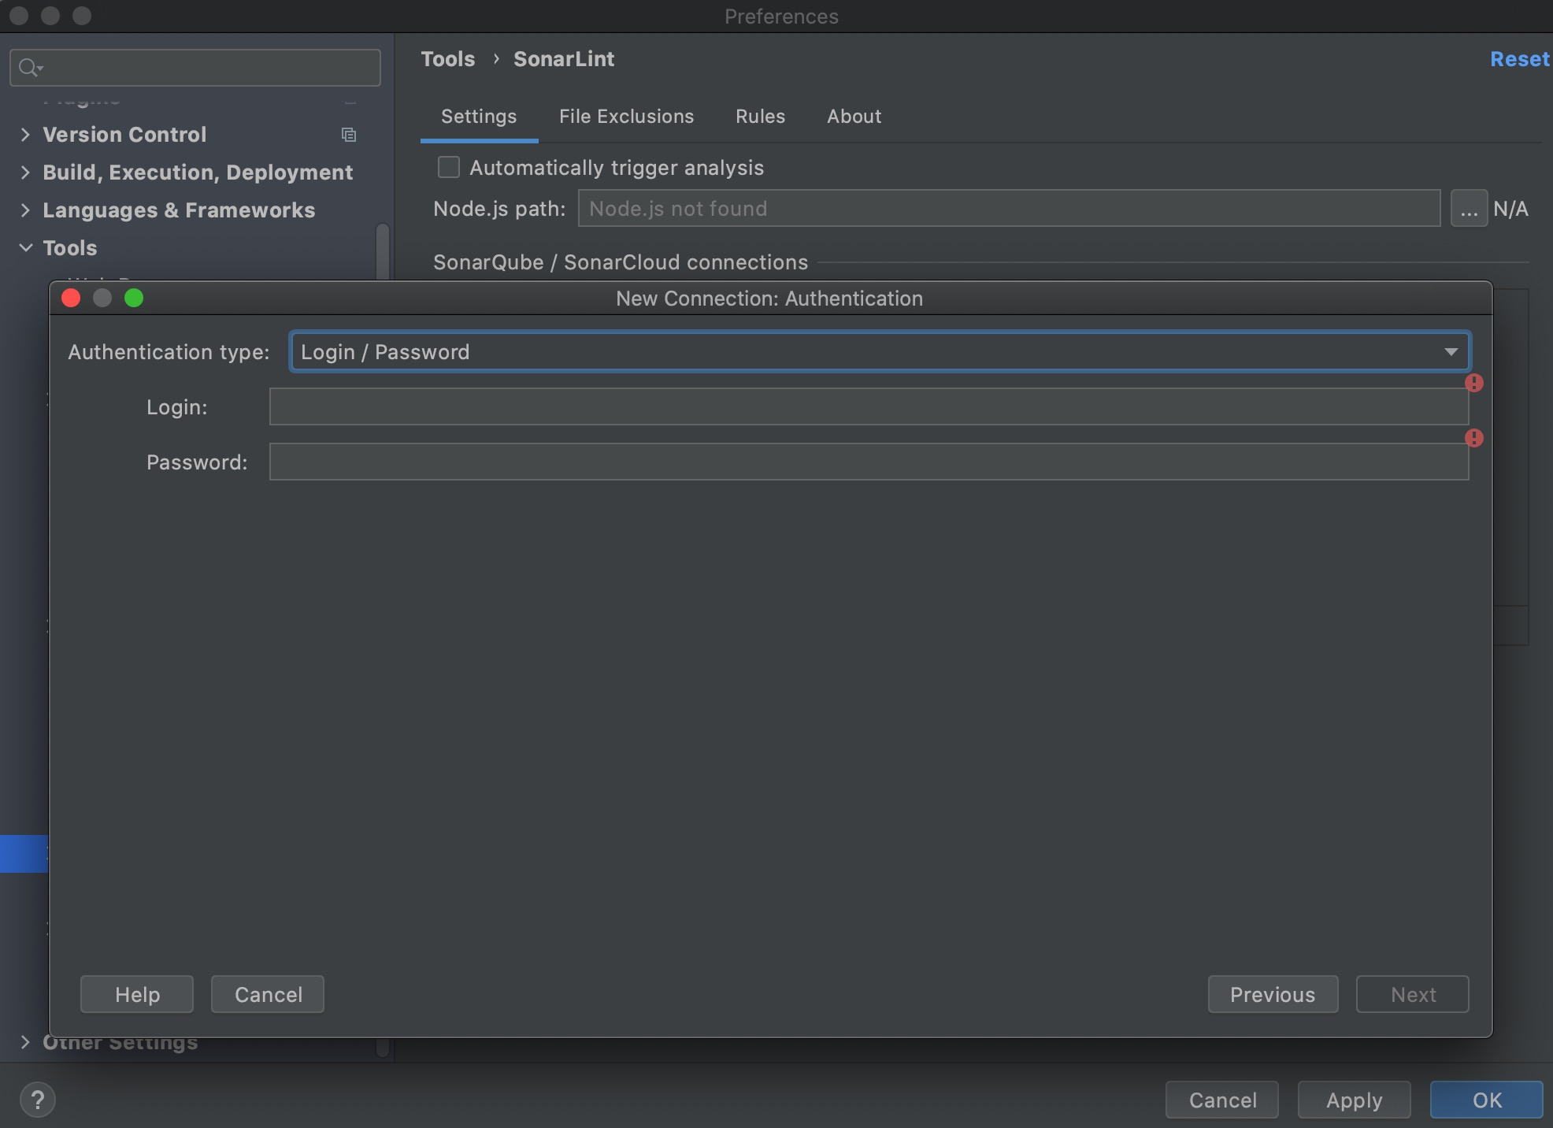Viewport: 1553px width, 1128px height.
Task: Enable Automatically trigger analysis checkbox
Action: pyautogui.click(x=449, y=167)
